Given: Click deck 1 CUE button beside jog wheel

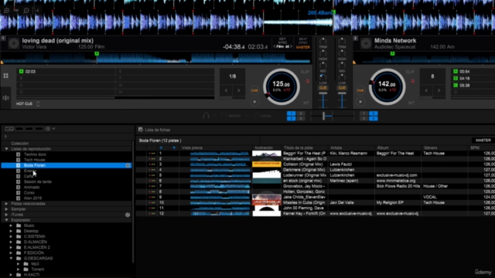Looking at the screenshot, I should tap(254, 90).
